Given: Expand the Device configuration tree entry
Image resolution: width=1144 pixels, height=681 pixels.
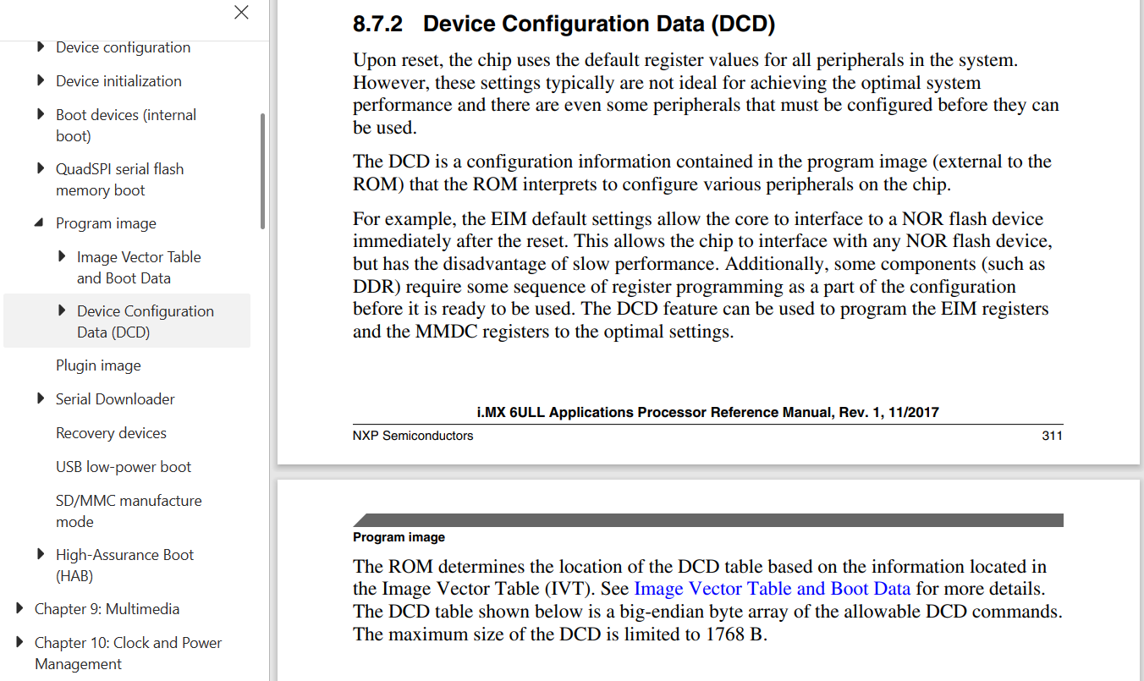Looking at the screenshot, I should pos(41,47).
